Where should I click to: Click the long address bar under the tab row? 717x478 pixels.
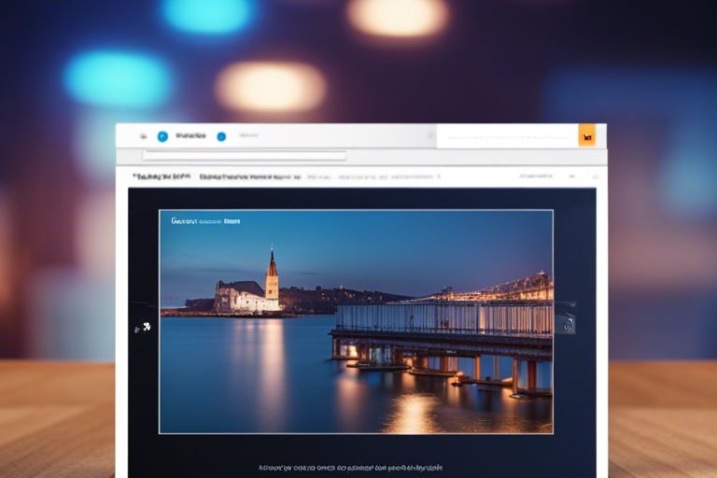(244, 156)
